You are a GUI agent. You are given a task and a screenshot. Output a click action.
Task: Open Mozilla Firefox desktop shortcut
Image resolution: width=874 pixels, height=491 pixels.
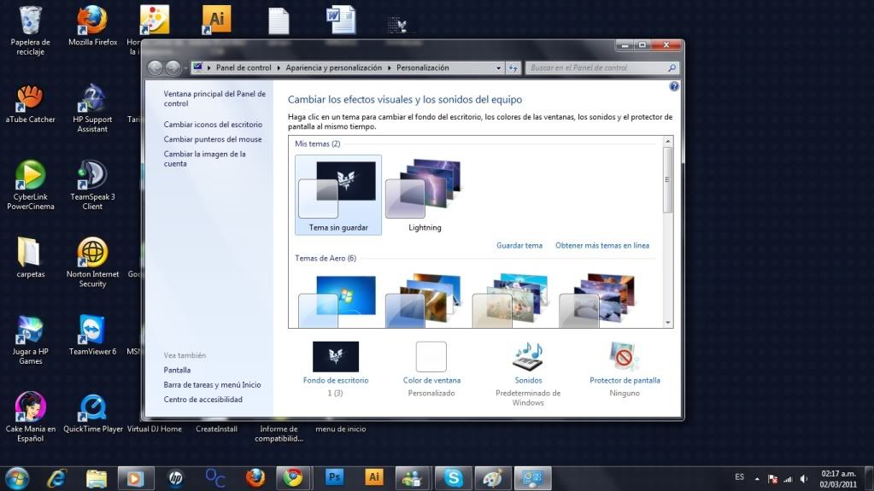pyautogui.click(x=92, y=26)
